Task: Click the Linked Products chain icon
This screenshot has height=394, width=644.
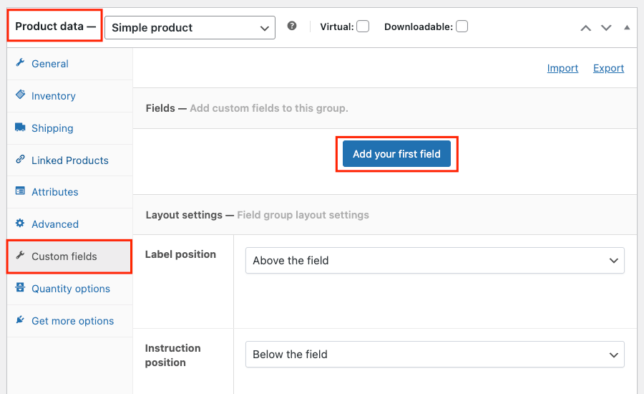Action: click(x=20, y=159)
